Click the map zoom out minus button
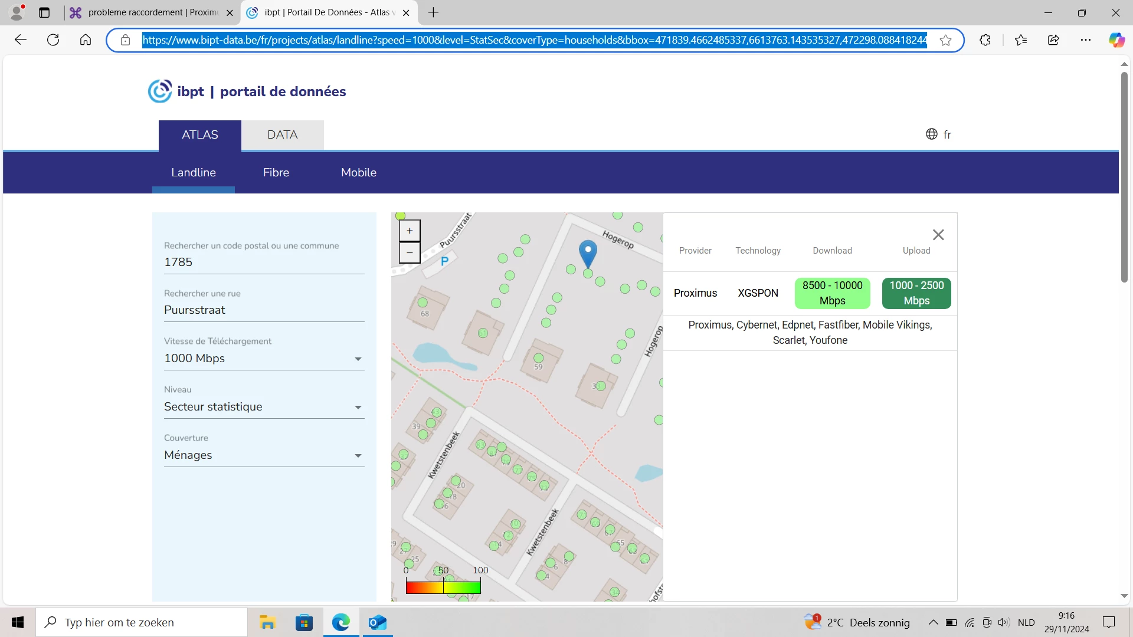 [410, 252]
